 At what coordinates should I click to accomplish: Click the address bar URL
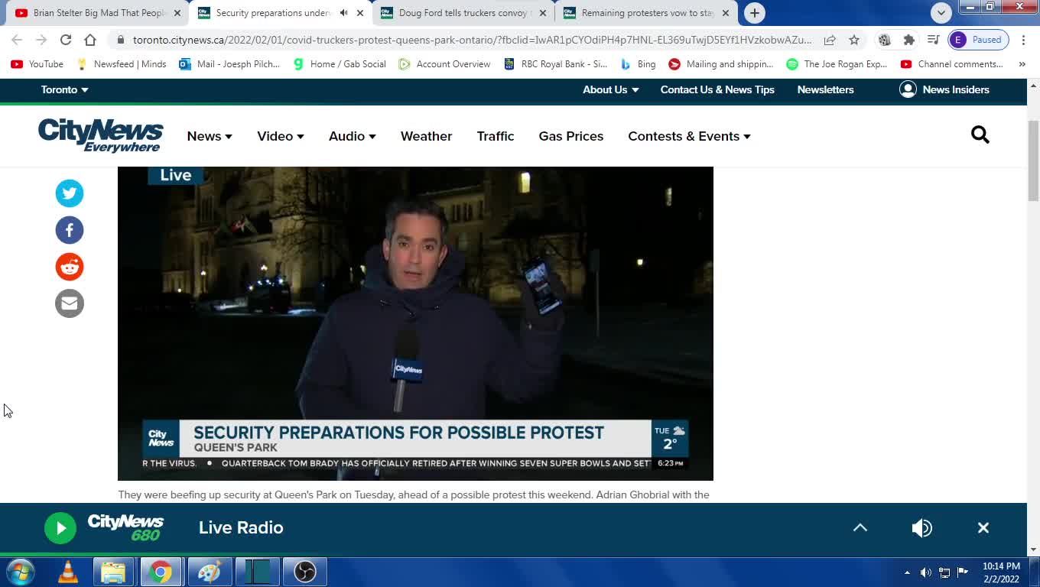[472, 40]
